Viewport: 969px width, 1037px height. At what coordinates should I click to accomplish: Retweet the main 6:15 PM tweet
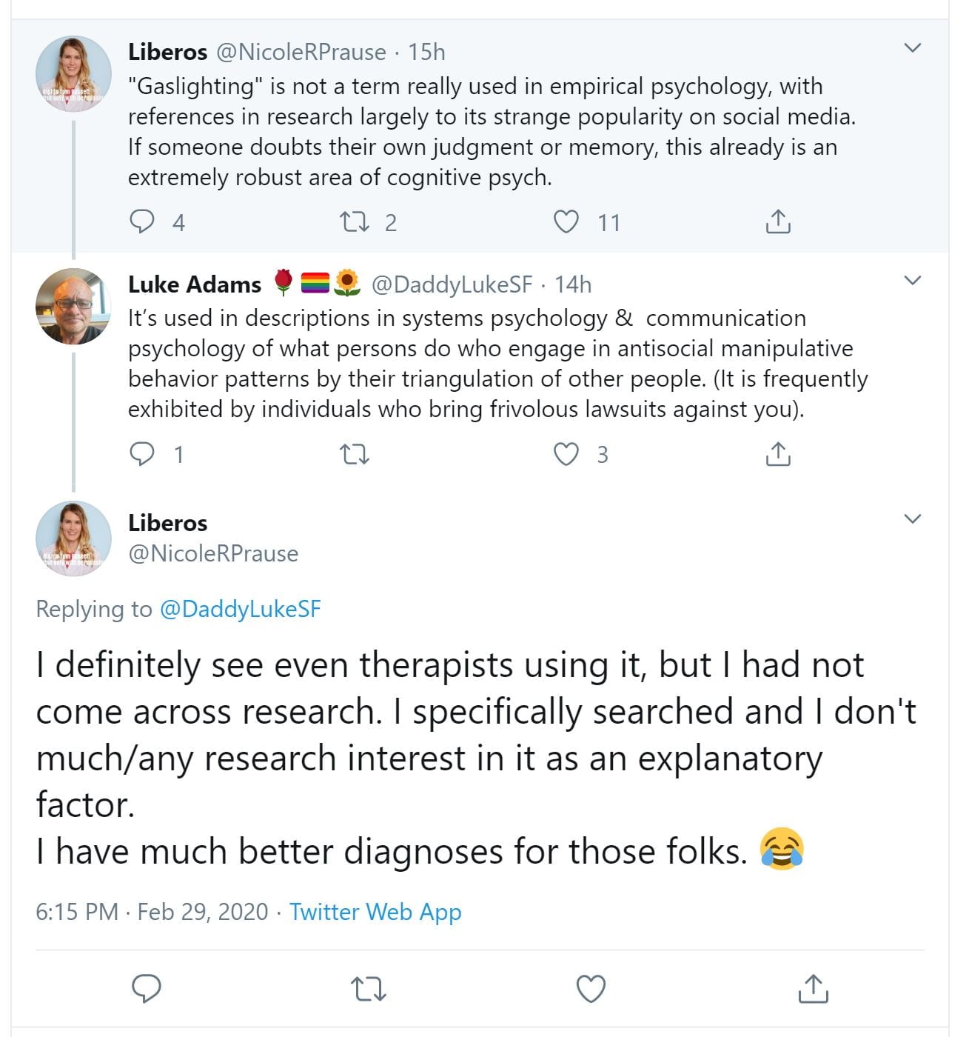click(368, 988)
